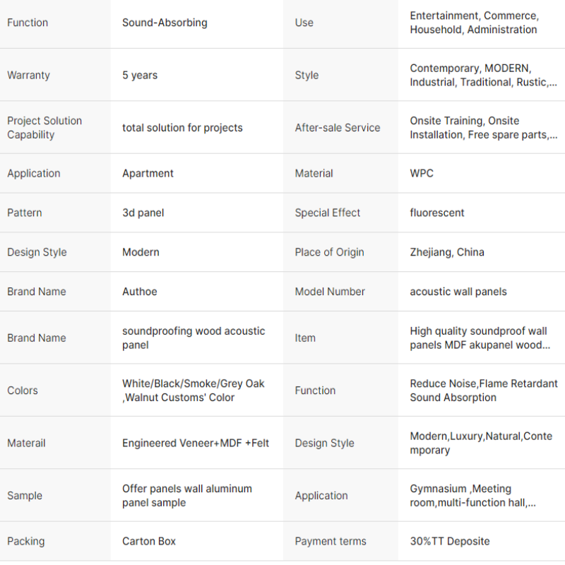Select the "3d panel" pattern value
This screenshot has height=565, width=565.
click(143, 213)
